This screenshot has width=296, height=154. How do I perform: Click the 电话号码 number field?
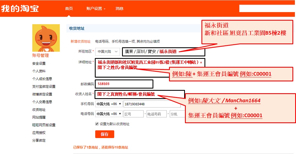[x=156, y=114]
